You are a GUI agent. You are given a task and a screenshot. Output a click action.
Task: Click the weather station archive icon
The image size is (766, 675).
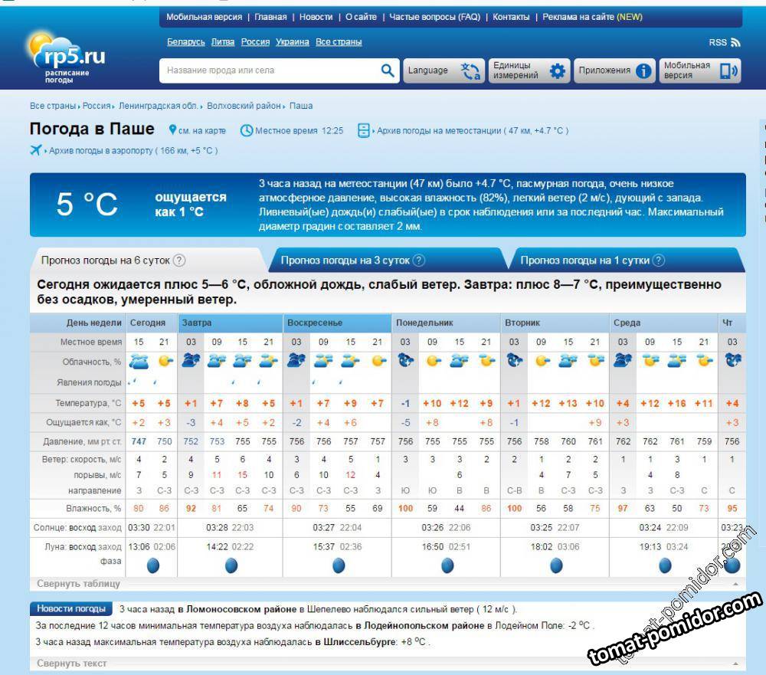[364, 130]
